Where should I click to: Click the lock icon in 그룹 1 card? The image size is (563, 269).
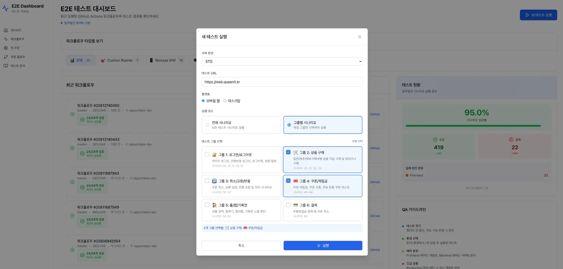(x=214, y=155)
